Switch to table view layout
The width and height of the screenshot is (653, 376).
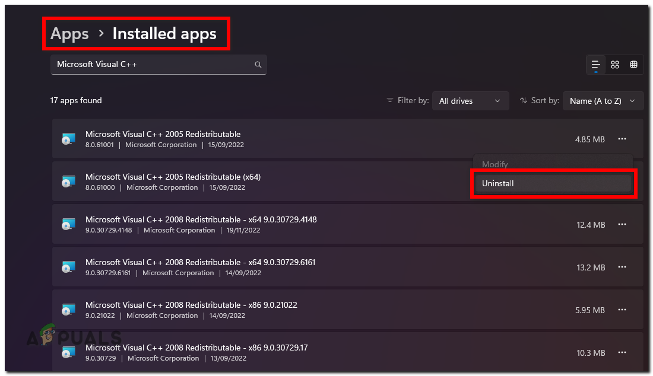click(633, 65)
